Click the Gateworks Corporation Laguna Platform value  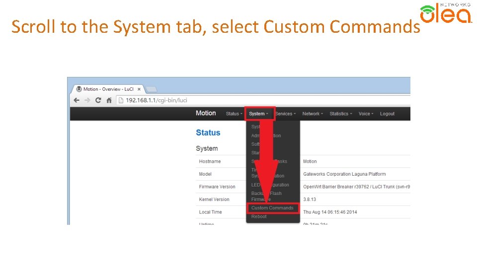[x=344, y=174]
